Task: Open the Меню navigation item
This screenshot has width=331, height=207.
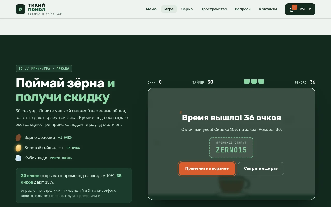Action: click(151, 9)
